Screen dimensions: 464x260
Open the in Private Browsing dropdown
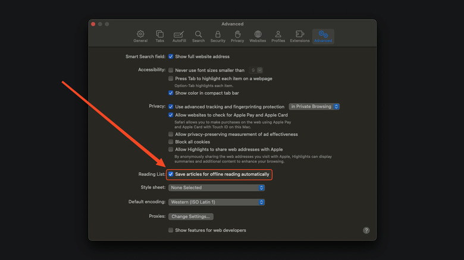[314, 107]
